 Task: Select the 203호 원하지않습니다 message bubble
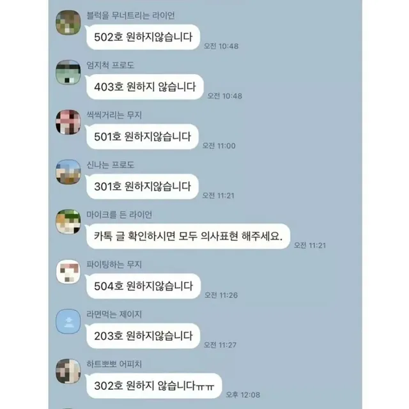tap(143, 336)
